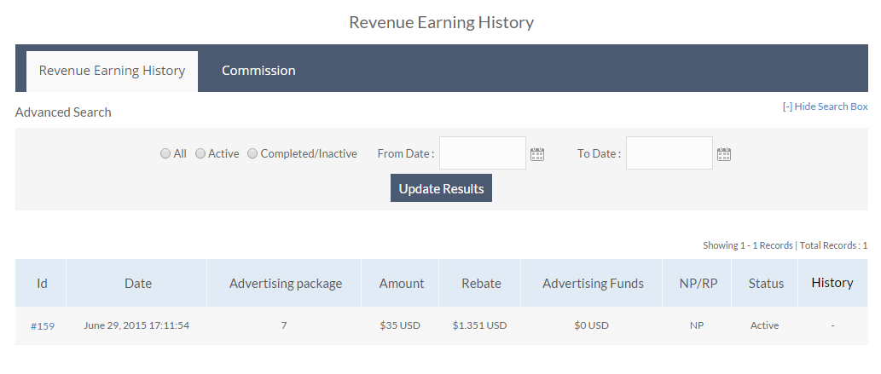This screenshot has height=374, width=881.
Task: Click the Status column header
Action: pyautogui.click(x=766, y=284)
